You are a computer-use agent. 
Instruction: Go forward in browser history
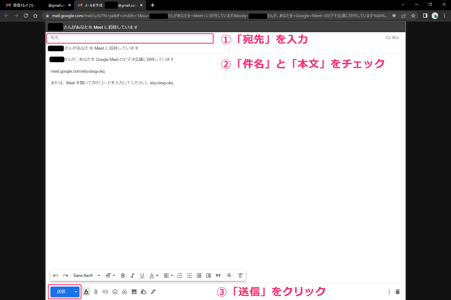point(16,15)
